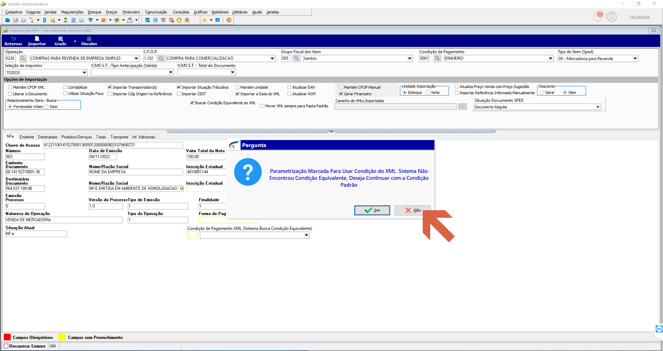Click the red grid search toolbar icon
Screen dimensions: 663x351
(187, 20)
